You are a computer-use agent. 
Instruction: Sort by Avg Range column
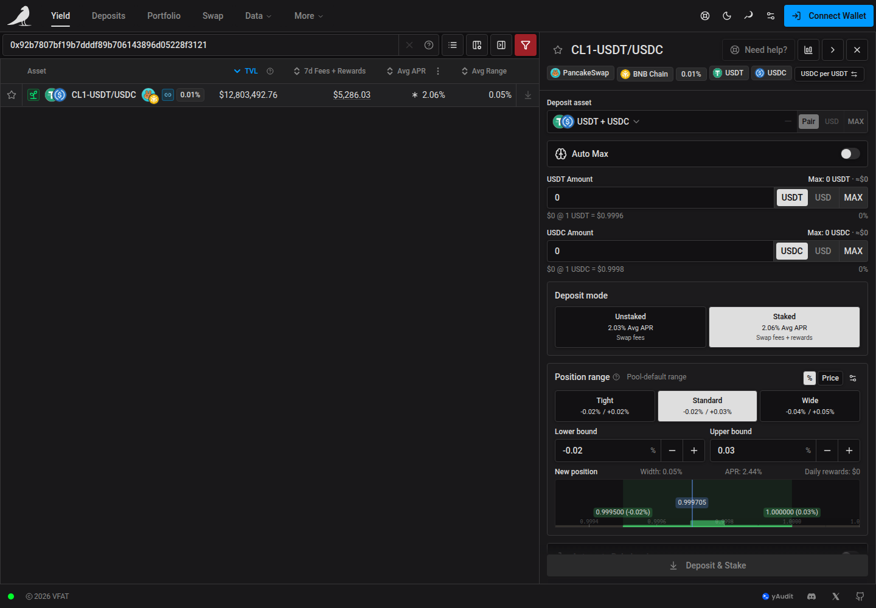tap(484, 71)
